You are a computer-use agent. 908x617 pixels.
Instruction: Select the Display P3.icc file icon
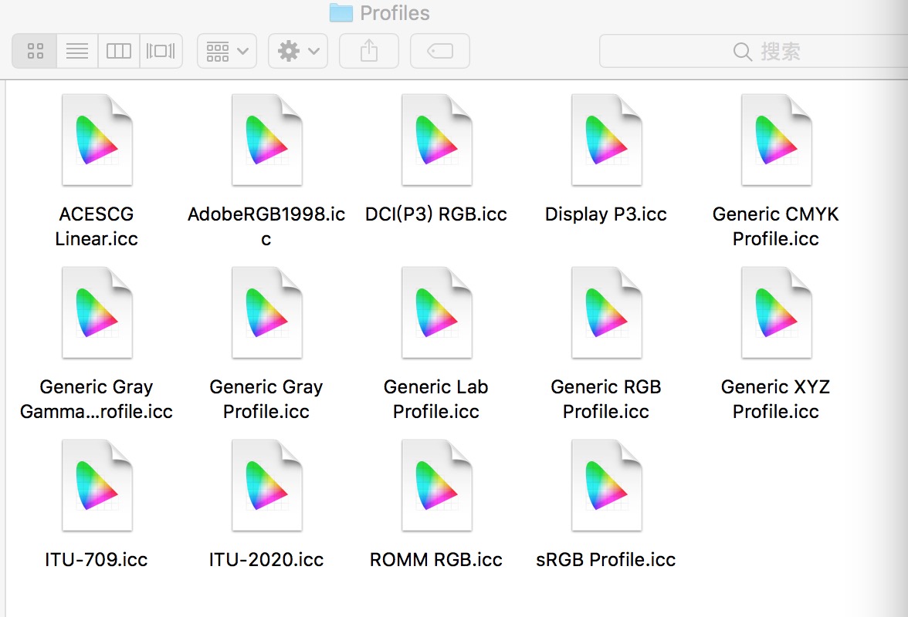coord(606,140)
